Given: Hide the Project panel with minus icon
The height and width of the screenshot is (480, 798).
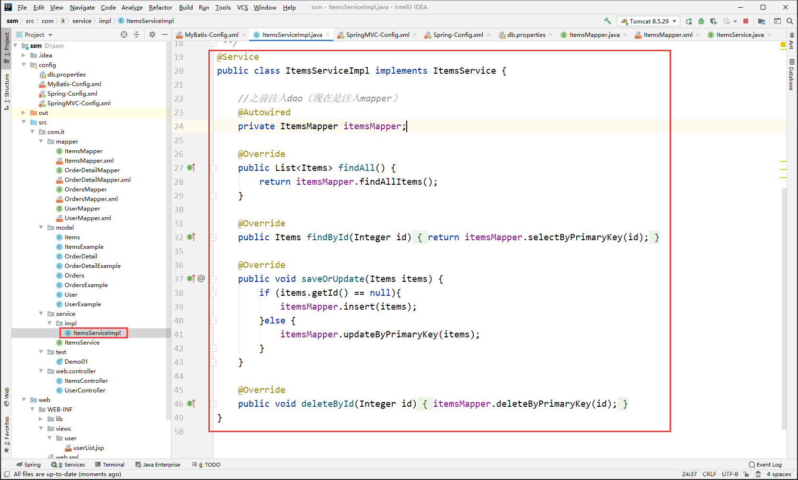Looking at the screenshot, I should 165,34.
